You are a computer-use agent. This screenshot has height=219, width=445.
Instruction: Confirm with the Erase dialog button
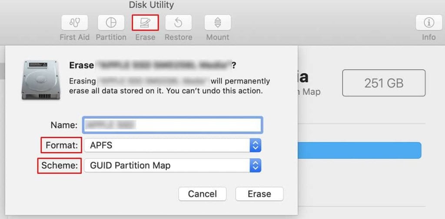click(x=259, y=194)
